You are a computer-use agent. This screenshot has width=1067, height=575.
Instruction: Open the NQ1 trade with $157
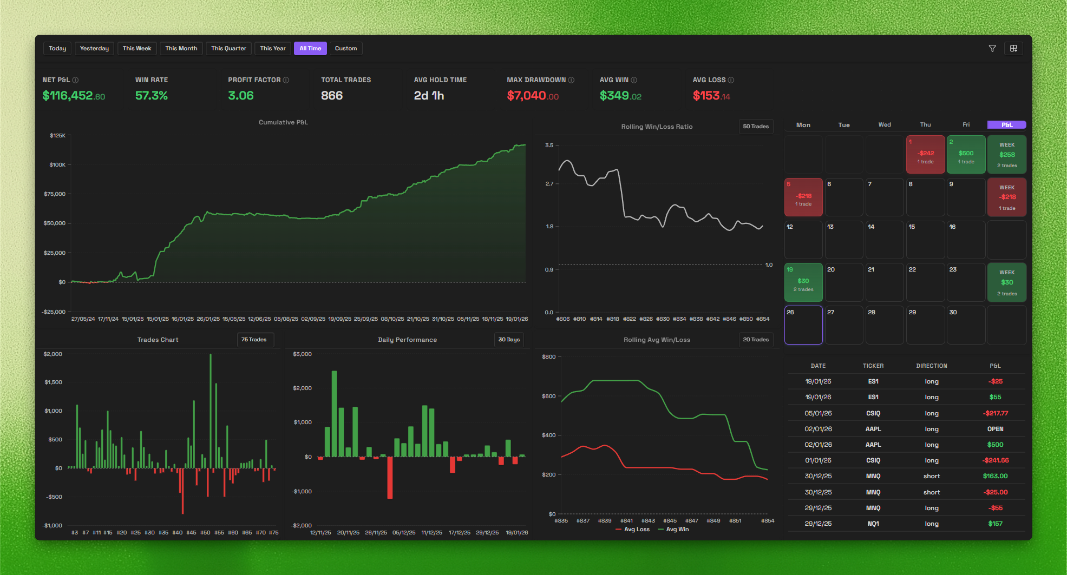point(907,524)
